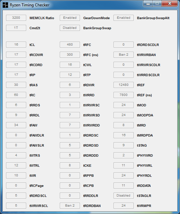The image size is (180, 214).
Task: Click the tCWL value field
Action: pyautogui.click(x=70, y=65)
